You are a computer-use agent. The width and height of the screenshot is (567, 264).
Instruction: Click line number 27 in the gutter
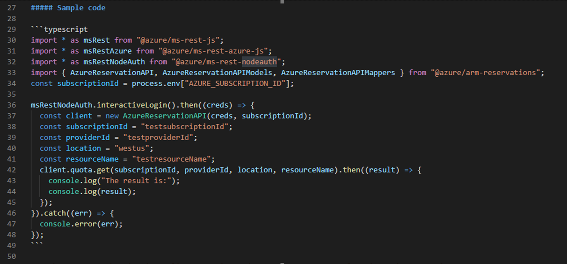click(x=11, y=8)
